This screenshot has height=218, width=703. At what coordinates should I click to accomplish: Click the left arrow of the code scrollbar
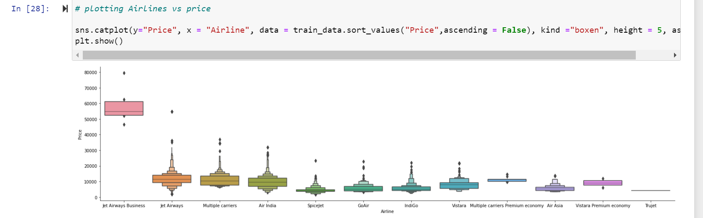77,55
